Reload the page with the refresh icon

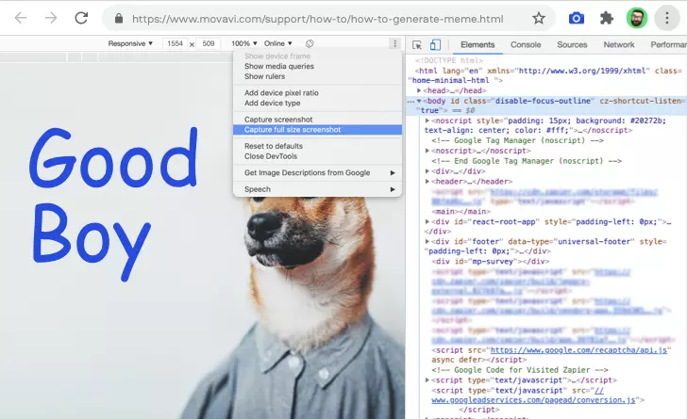(81, 18)
